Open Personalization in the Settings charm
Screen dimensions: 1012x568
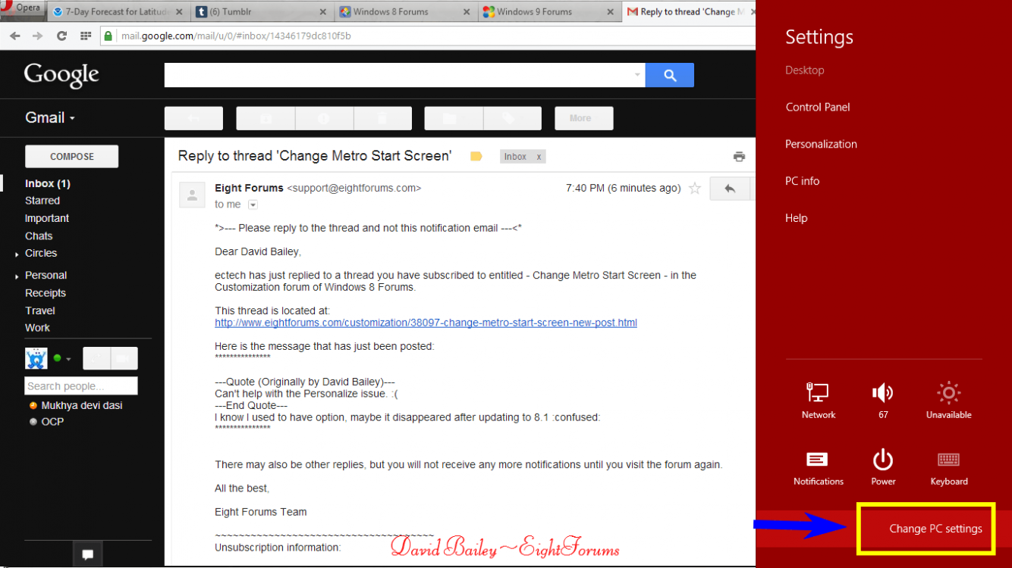coord(821,144)
